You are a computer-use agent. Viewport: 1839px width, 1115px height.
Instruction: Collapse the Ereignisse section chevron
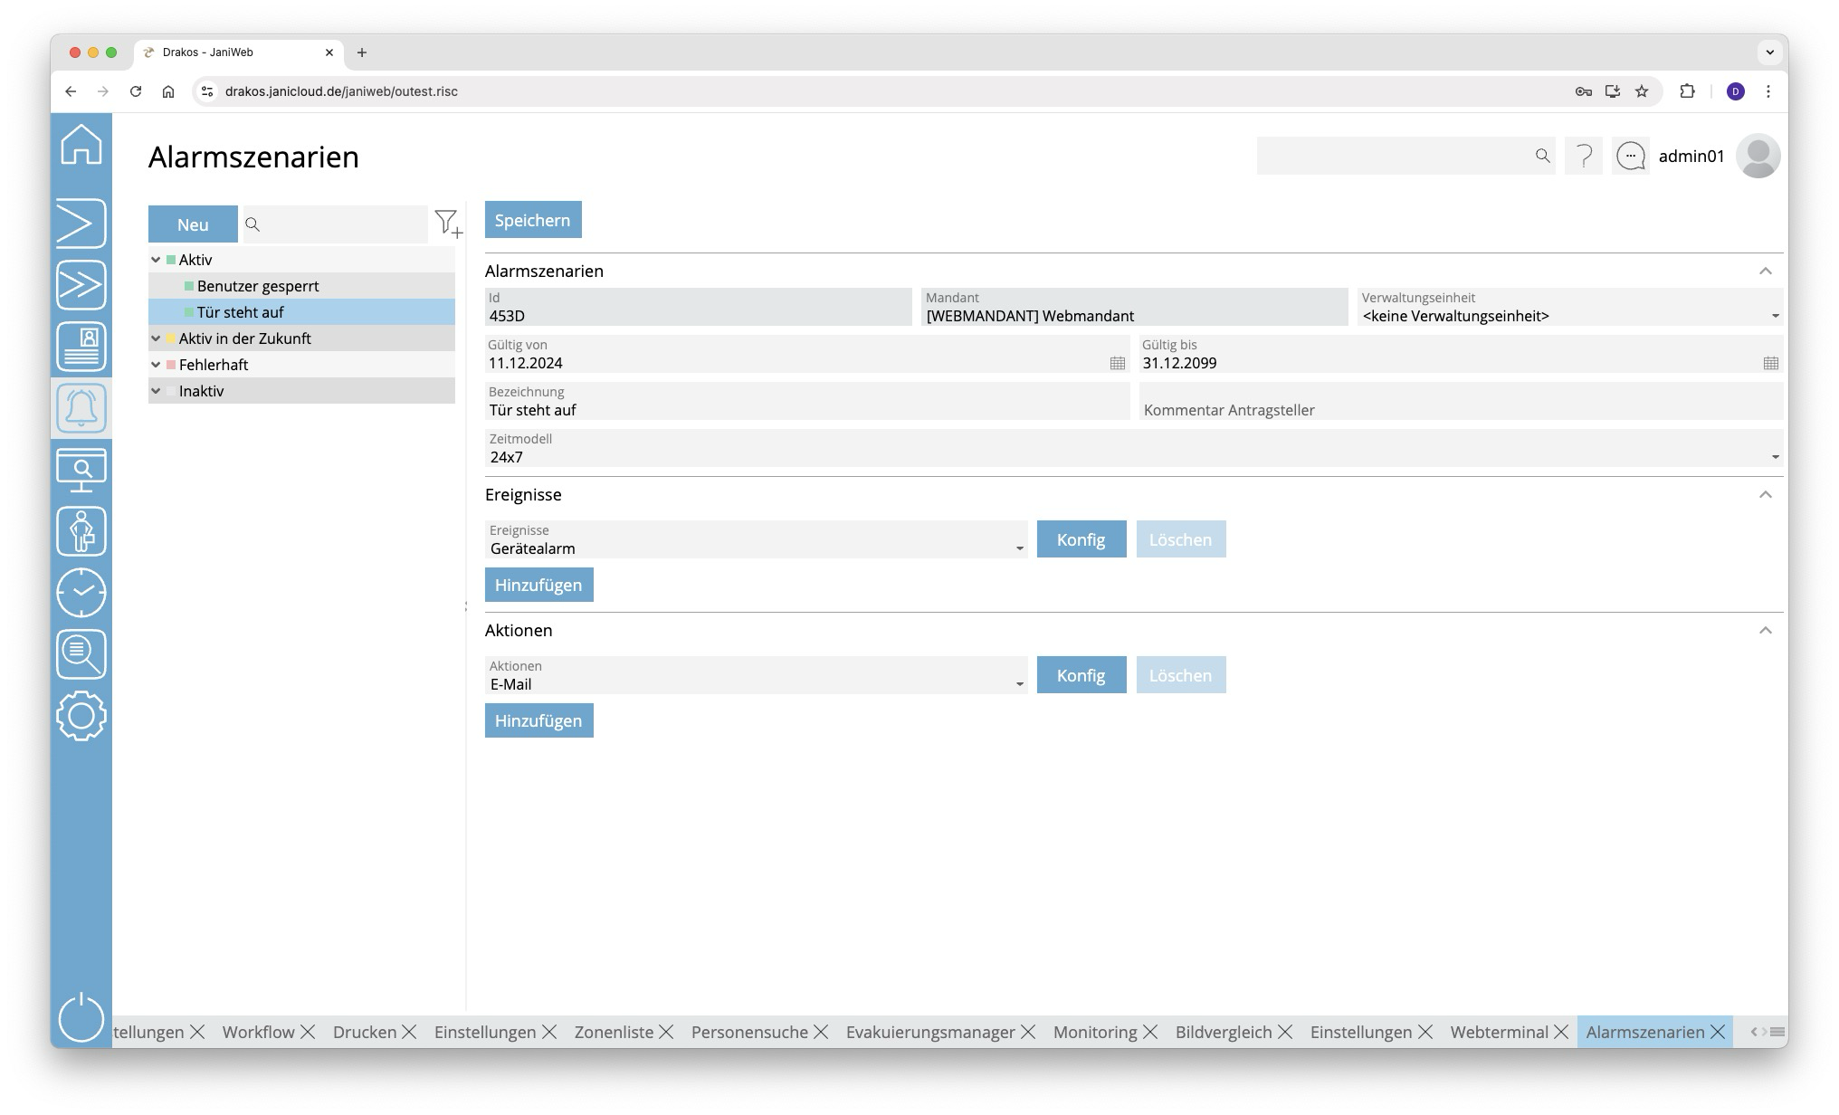(1765, 495)
